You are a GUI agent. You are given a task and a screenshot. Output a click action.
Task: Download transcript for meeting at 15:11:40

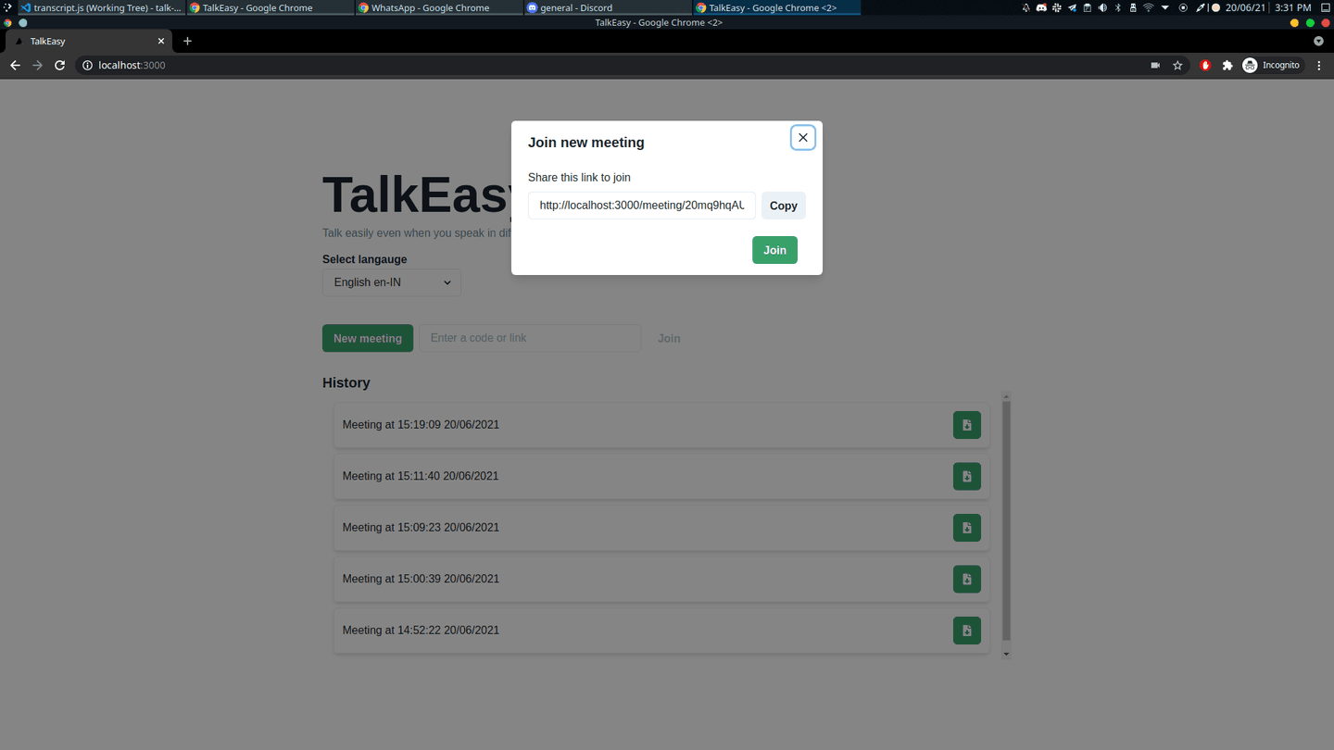coord(967,476)
